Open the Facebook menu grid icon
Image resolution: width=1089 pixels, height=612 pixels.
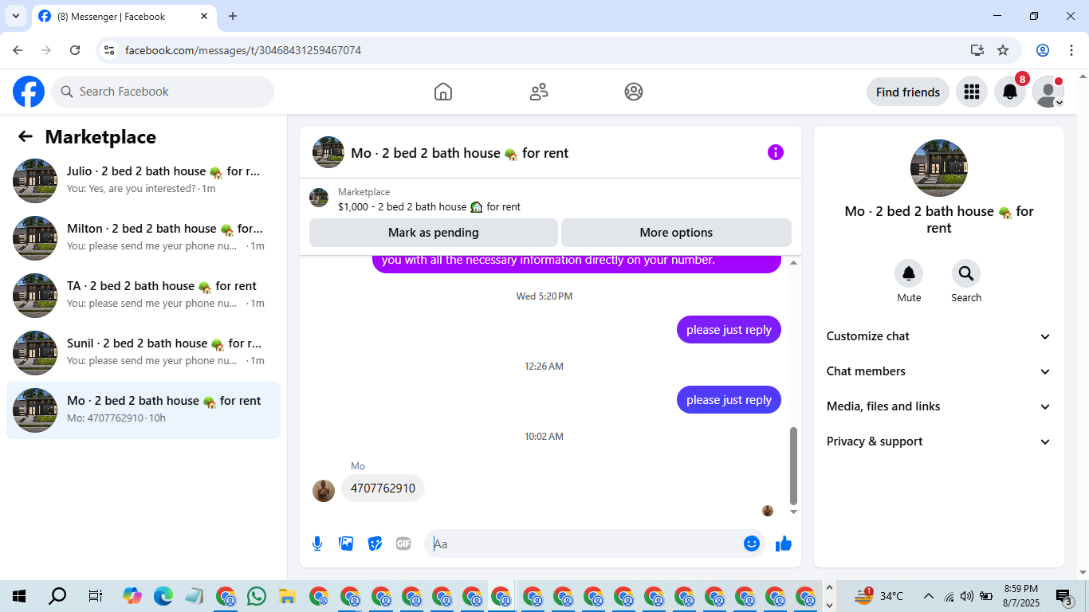[971, 92]
